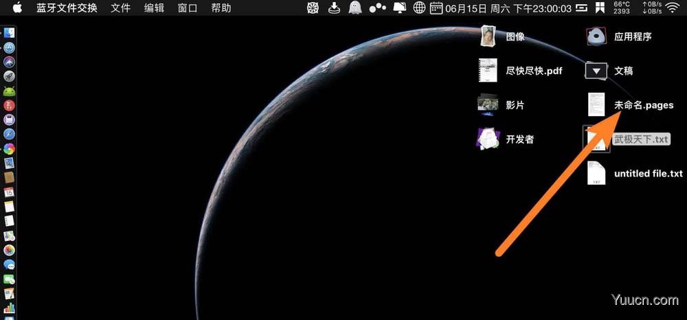Open Numbers chart app in Dock
The image size is (687, 320).
tap(9, 308)
